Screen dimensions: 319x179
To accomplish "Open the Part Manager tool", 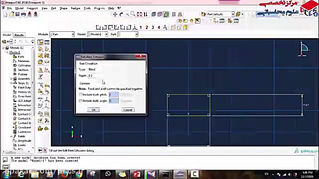I will coord(47,42).
